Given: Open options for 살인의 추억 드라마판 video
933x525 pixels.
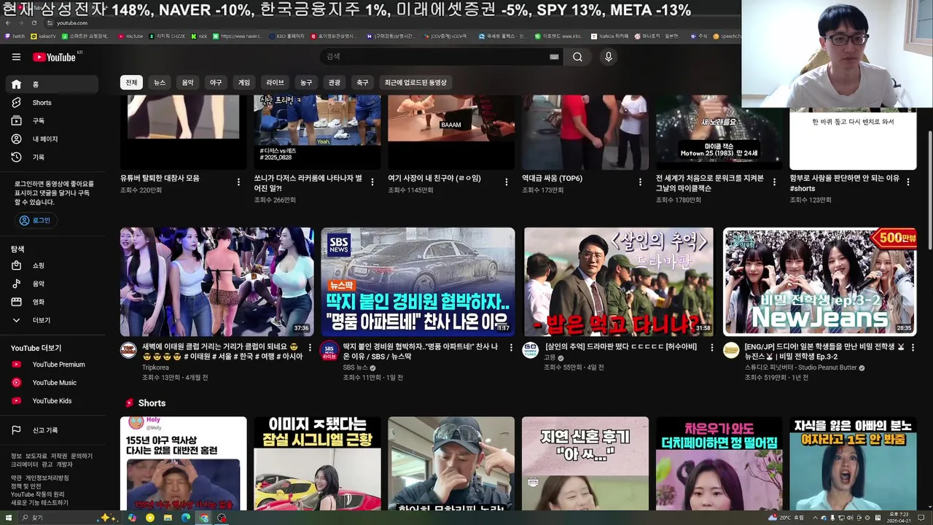Looking at the screenshot, I should pos(712,348).
